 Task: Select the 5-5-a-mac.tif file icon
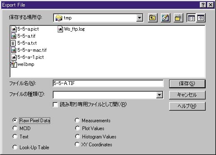[x=14, y=50]
